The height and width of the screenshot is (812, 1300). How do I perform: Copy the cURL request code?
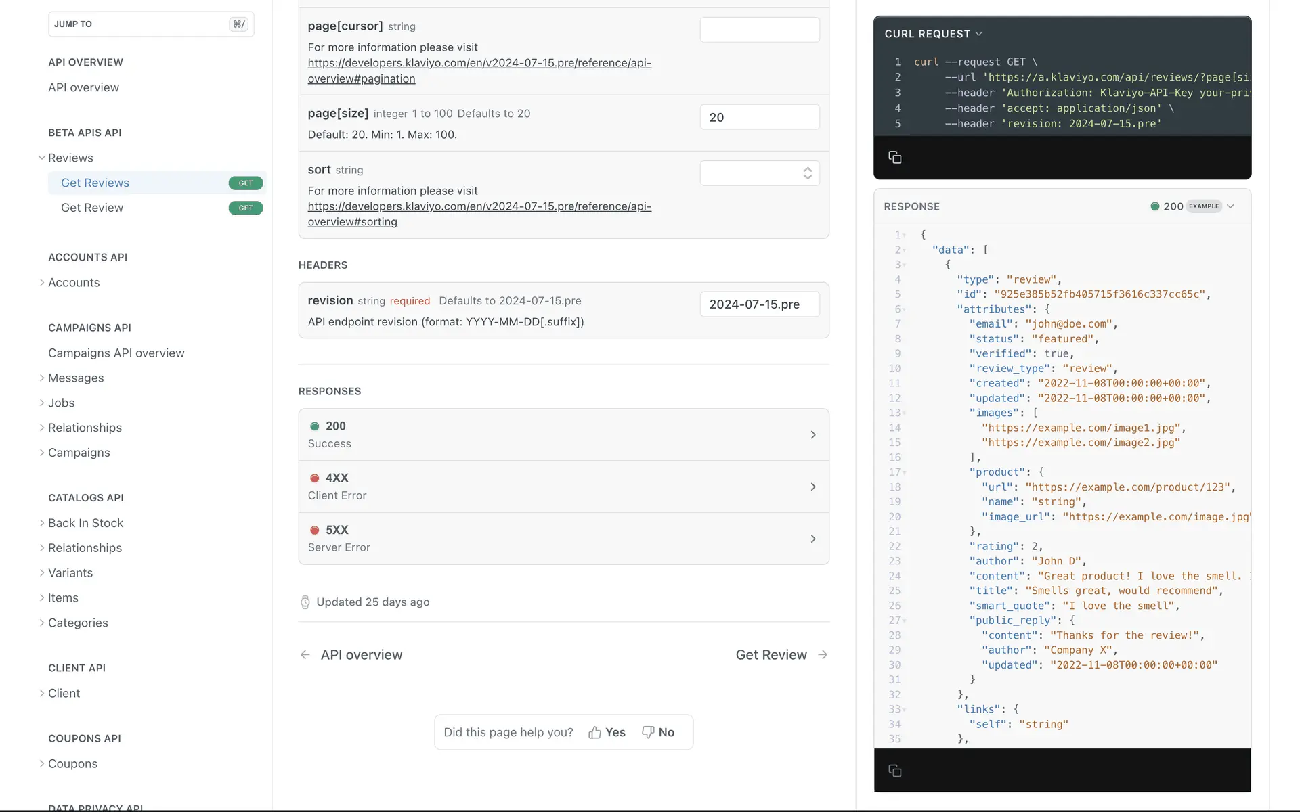pos(894,158)
